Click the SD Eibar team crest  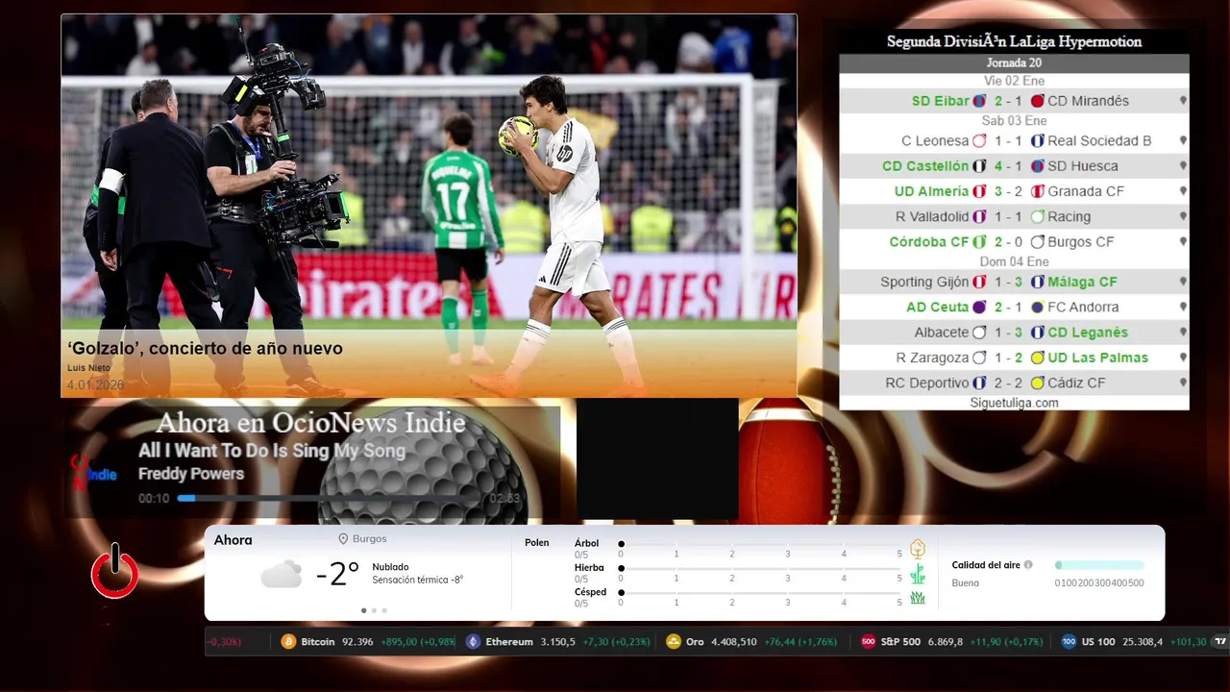point(979,101)
